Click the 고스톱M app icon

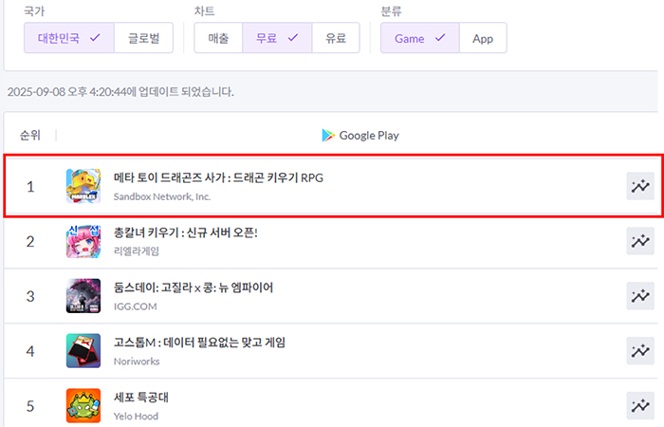click(83, 351)
